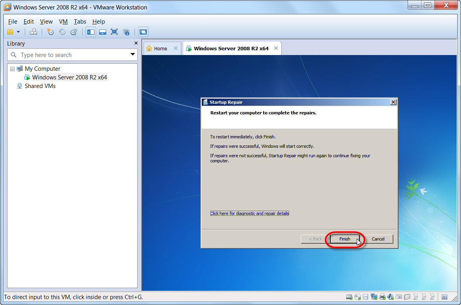This screenshot has height=305, width=461.
Task: Minimize the VMware Workstation window
Action: pyautogui.click(x=415, y=5)
